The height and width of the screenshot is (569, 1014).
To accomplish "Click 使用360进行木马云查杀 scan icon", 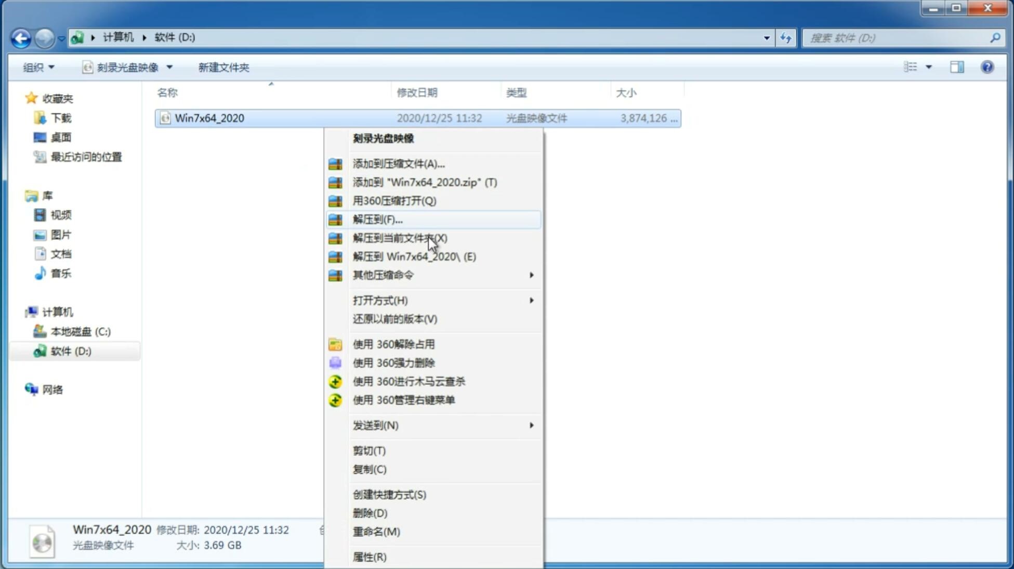I will coord(336,381).
